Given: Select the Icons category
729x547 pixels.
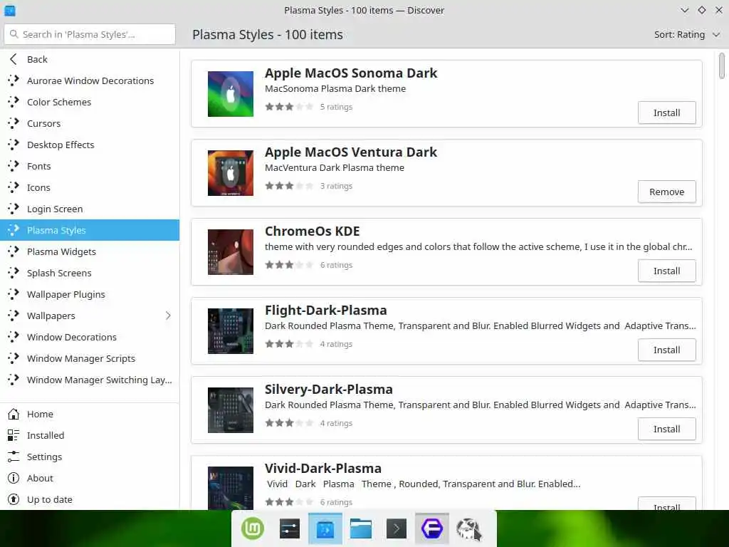Looking at the screenshot, I should point(90,187).
